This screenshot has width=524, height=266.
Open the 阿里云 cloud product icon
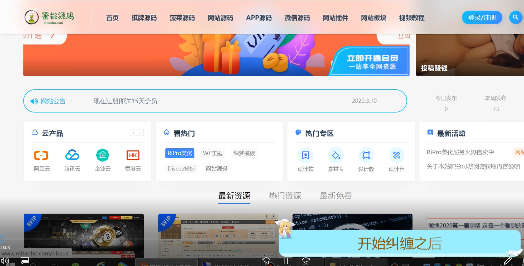point(41,155)
